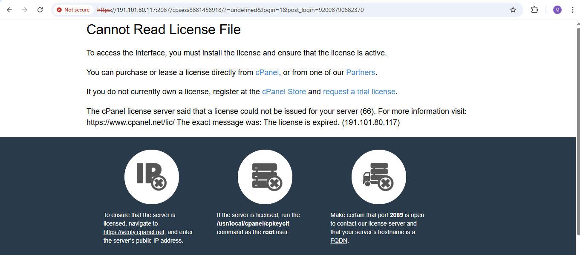Click the IP blocked circle icon
This screenshot has width=580, height=255.
(x=152, y=177)
